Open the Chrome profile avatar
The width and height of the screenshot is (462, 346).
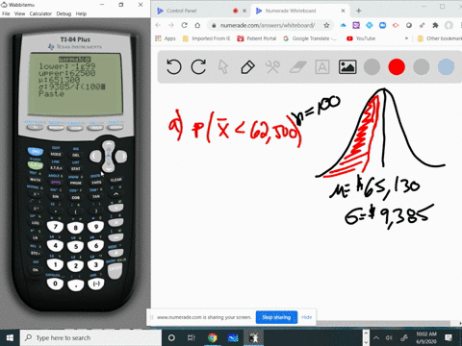tap(449, 25)
